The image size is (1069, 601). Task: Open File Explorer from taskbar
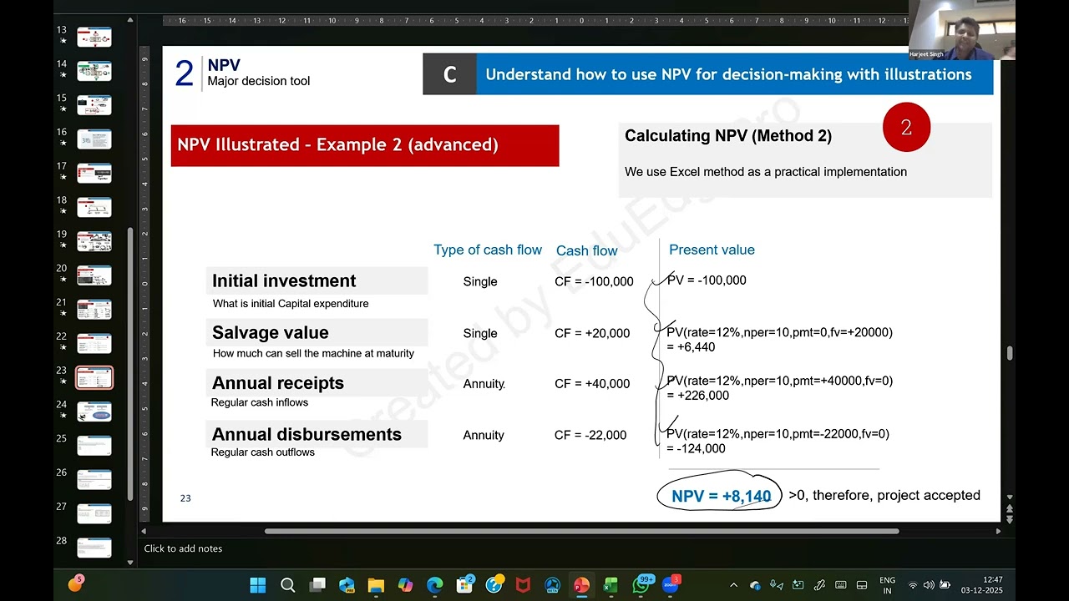pyautogui.click(x=376, y=585)
